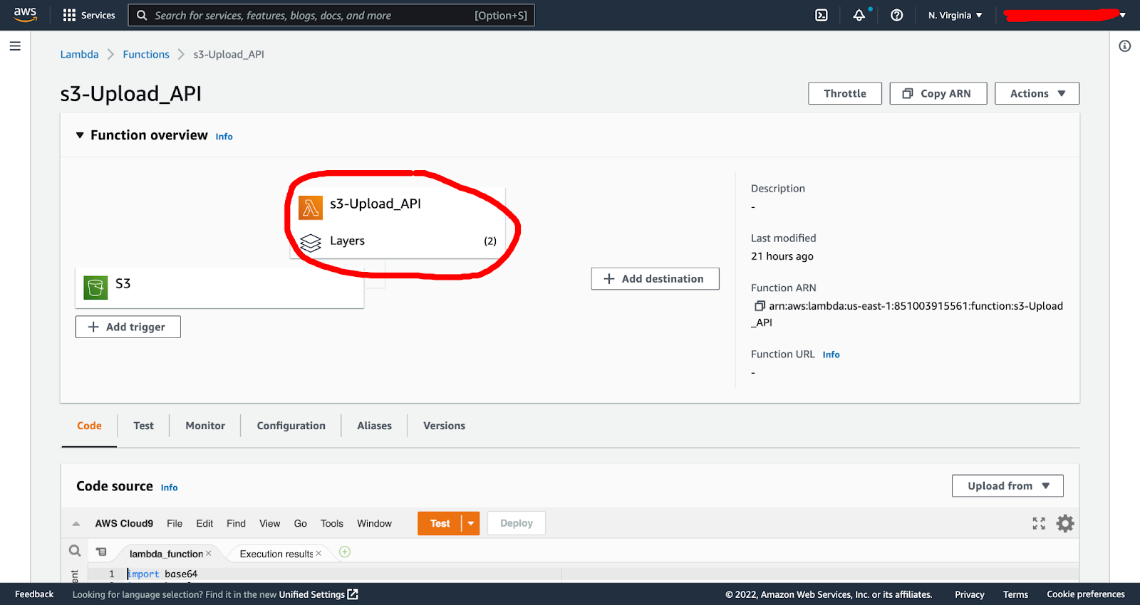Open the Cloud9 Edit menu
This screenshot has width=1140, height=605.
(204, 524)
